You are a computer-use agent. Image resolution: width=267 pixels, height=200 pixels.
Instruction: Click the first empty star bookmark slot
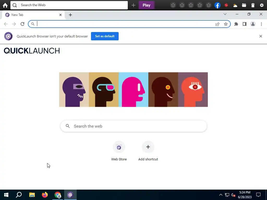173,5
